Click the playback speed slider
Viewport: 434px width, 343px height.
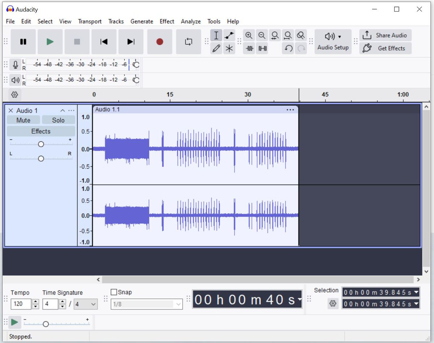57,324
